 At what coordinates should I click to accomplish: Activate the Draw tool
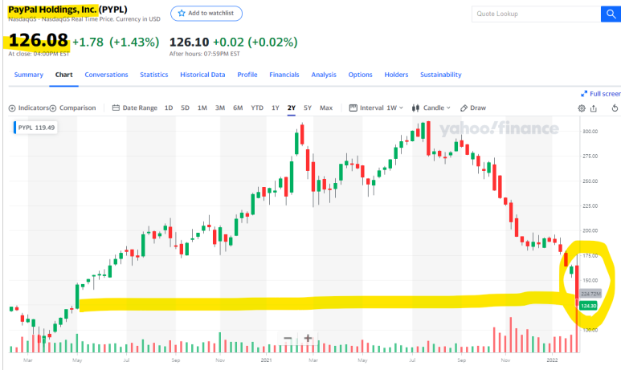473,108
